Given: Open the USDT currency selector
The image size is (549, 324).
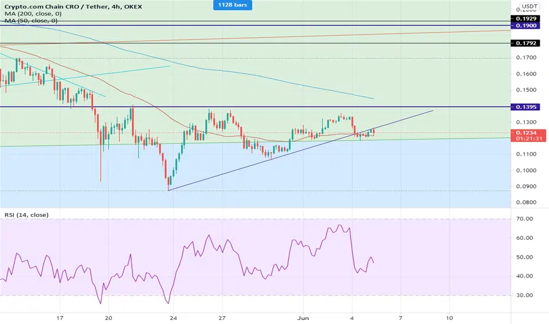Looking at the screenshot, I should (x=529, y=6).
